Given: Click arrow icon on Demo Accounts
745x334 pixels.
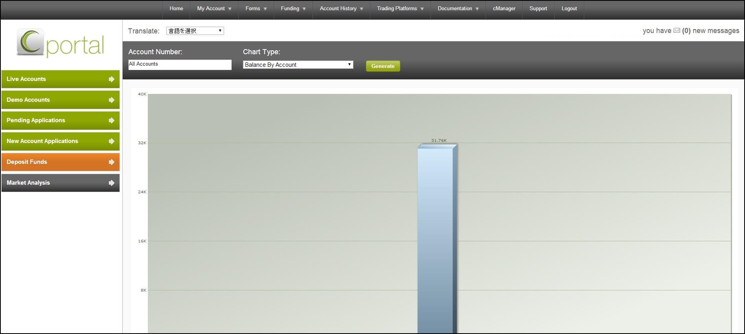Looking at the screenshot, I should point(112,100).
